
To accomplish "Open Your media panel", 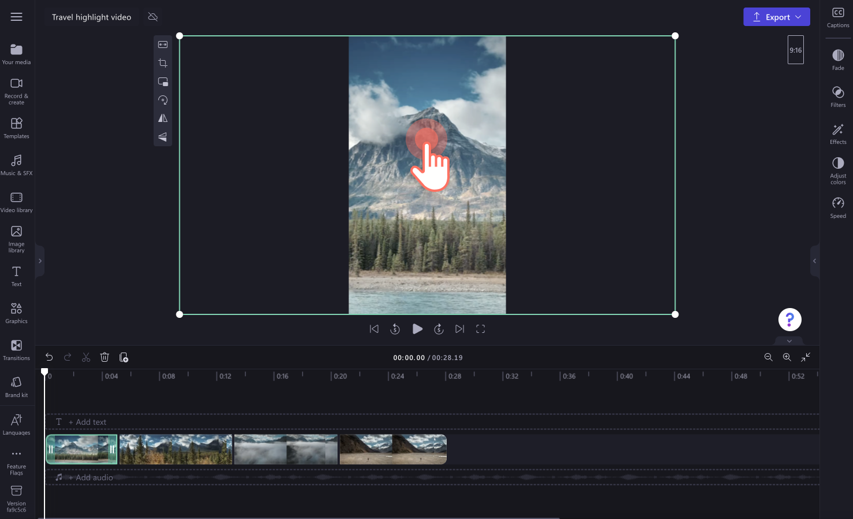I will click(x=16, y=54).
